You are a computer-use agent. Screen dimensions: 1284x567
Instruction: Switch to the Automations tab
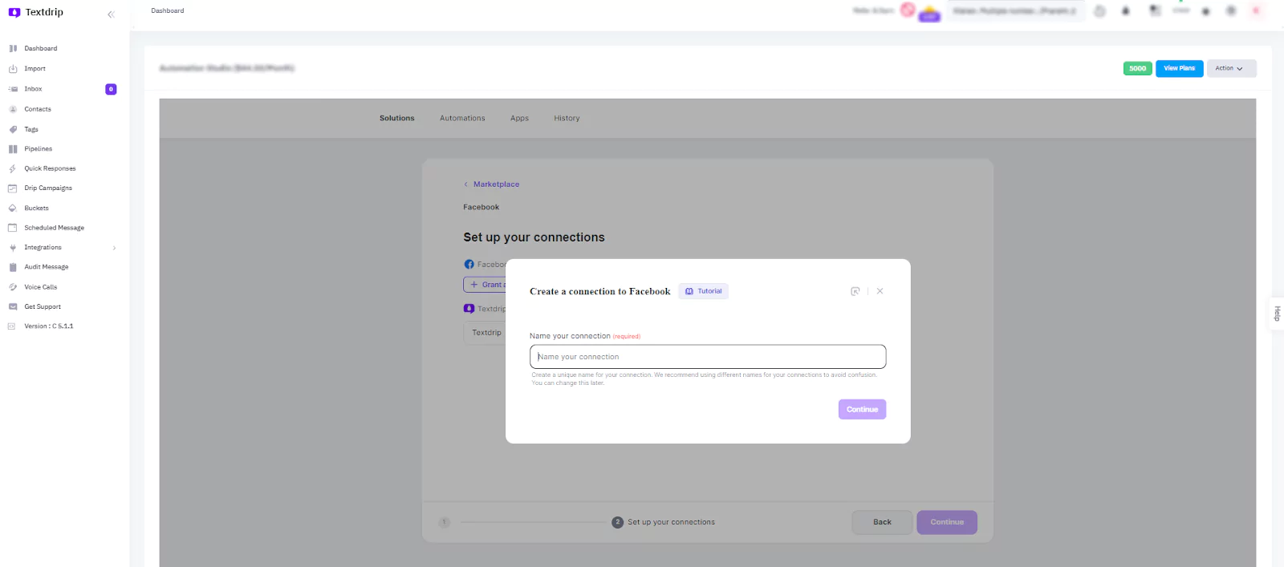click(x=462, y=119)
